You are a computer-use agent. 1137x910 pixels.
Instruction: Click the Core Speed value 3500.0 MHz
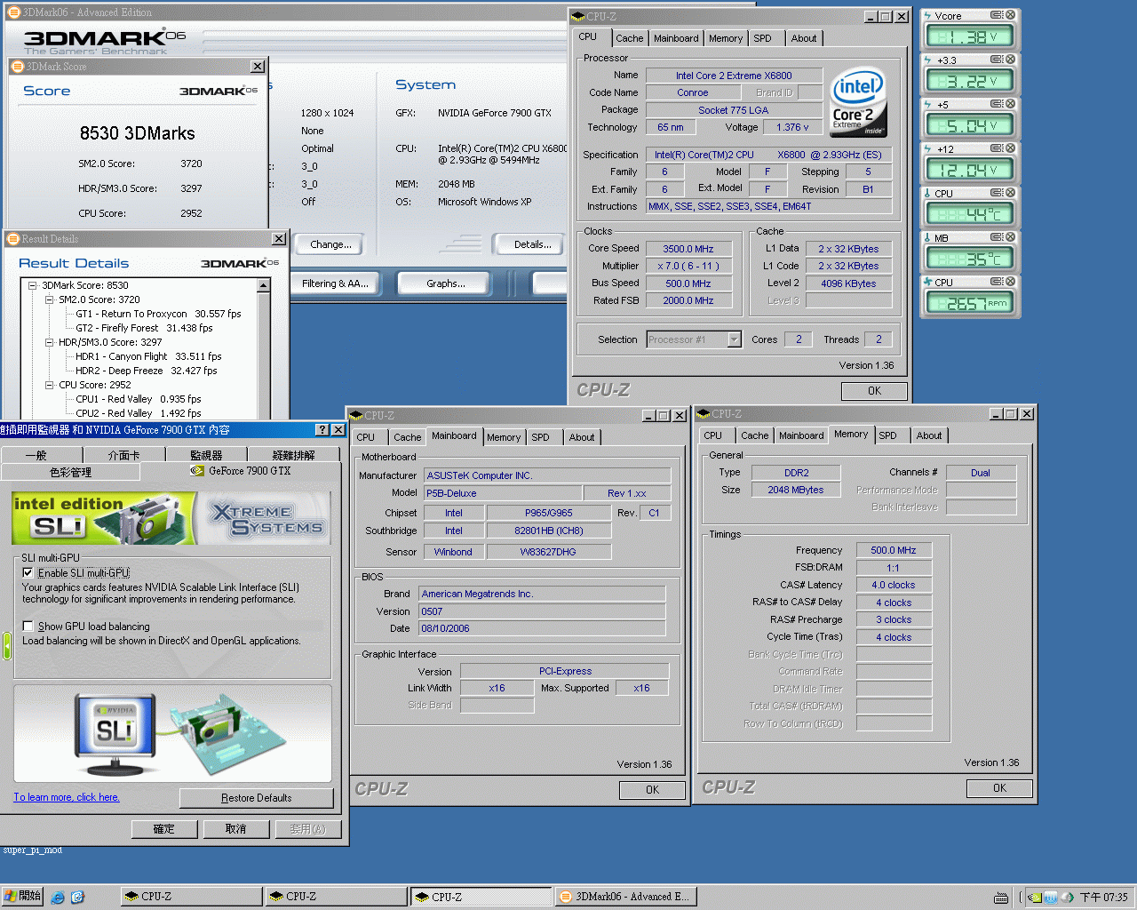click(688, 249)
